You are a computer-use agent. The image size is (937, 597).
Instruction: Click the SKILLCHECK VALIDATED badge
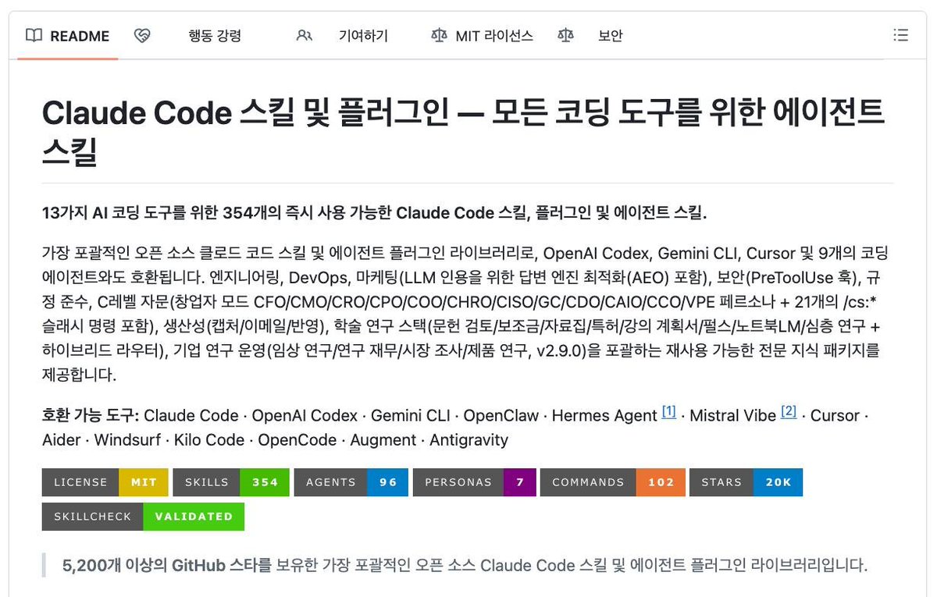tap(143, 517)
